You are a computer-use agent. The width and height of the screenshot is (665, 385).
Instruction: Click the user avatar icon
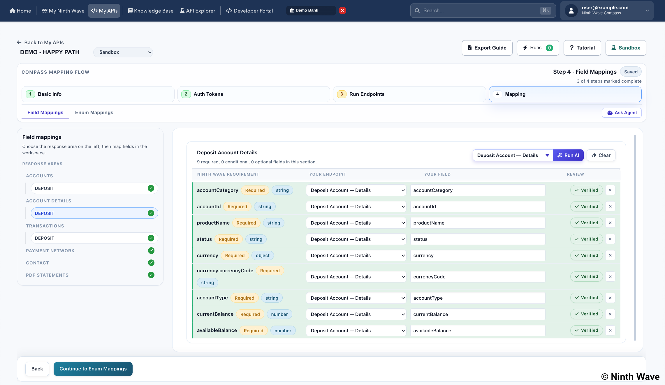click(571, 11)
